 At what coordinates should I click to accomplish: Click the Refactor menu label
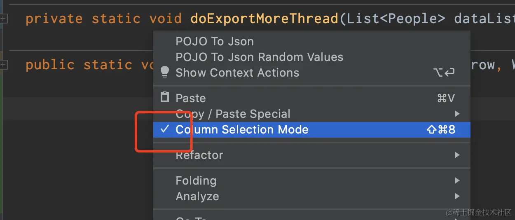pyautogui.click(x=199, y=155)
